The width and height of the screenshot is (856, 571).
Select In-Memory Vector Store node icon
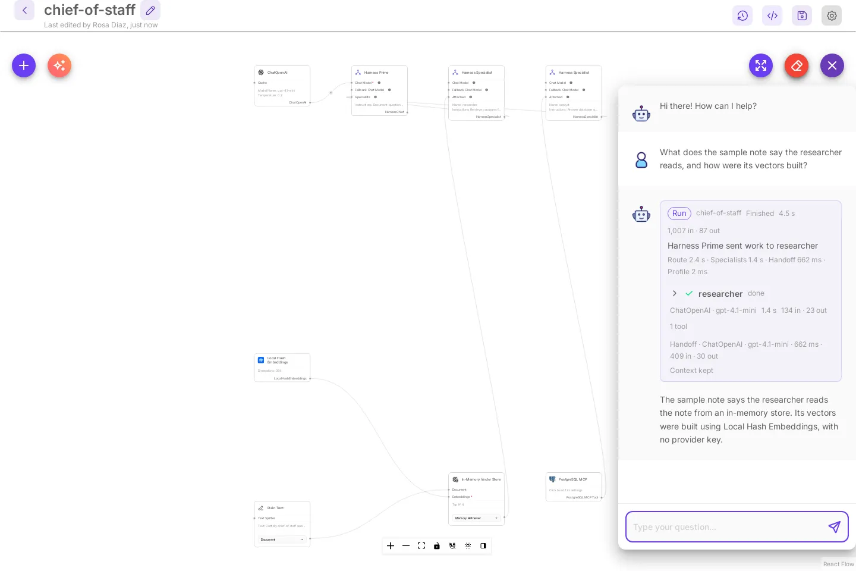click(455, 479)
